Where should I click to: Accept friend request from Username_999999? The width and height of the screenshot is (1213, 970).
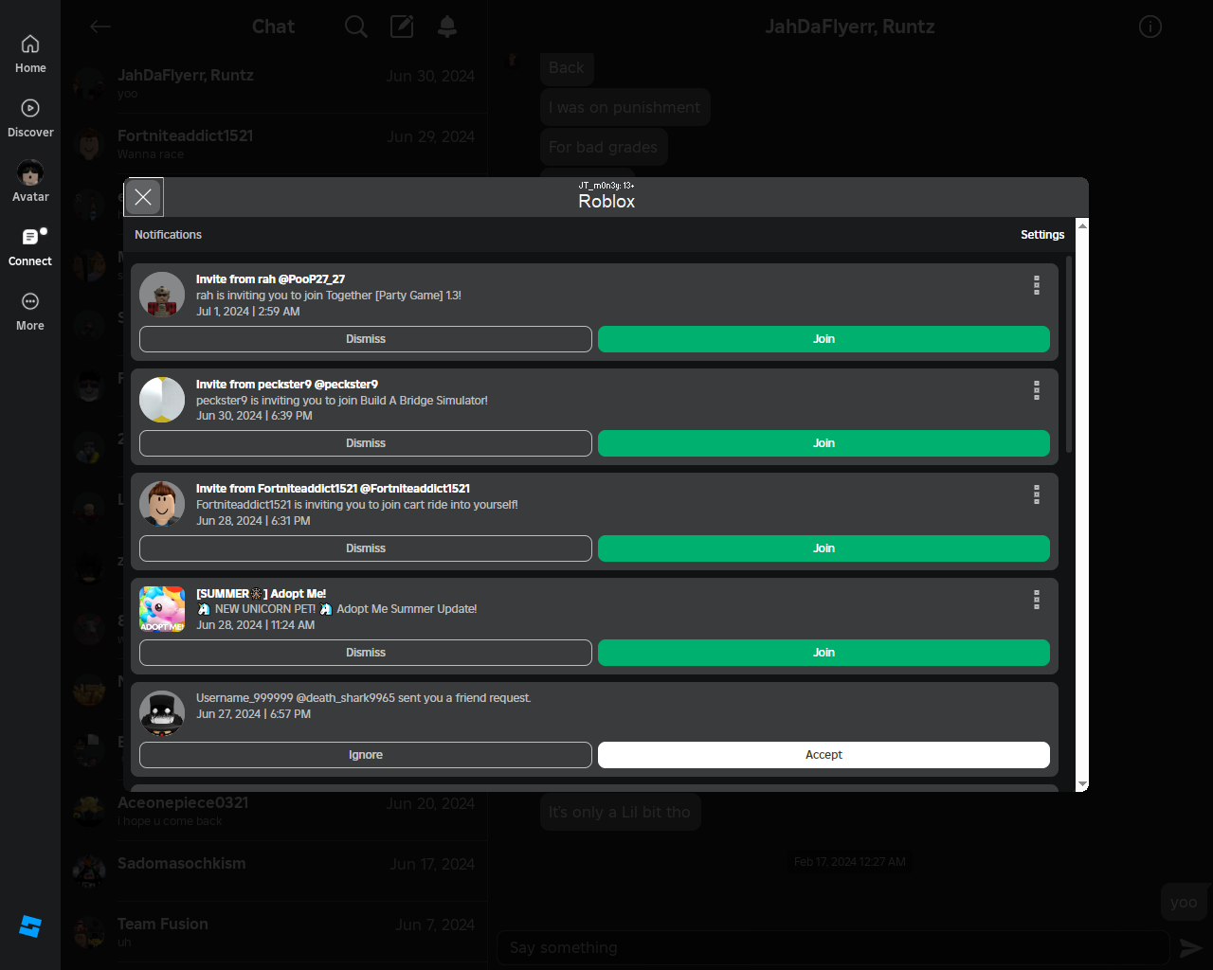[824, 755]
